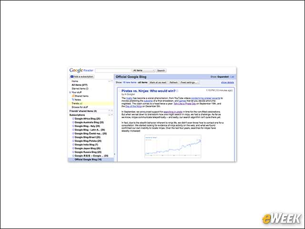Open the Subscriptions options dropdown arrow
305x229 pixels.
[112, 115]
